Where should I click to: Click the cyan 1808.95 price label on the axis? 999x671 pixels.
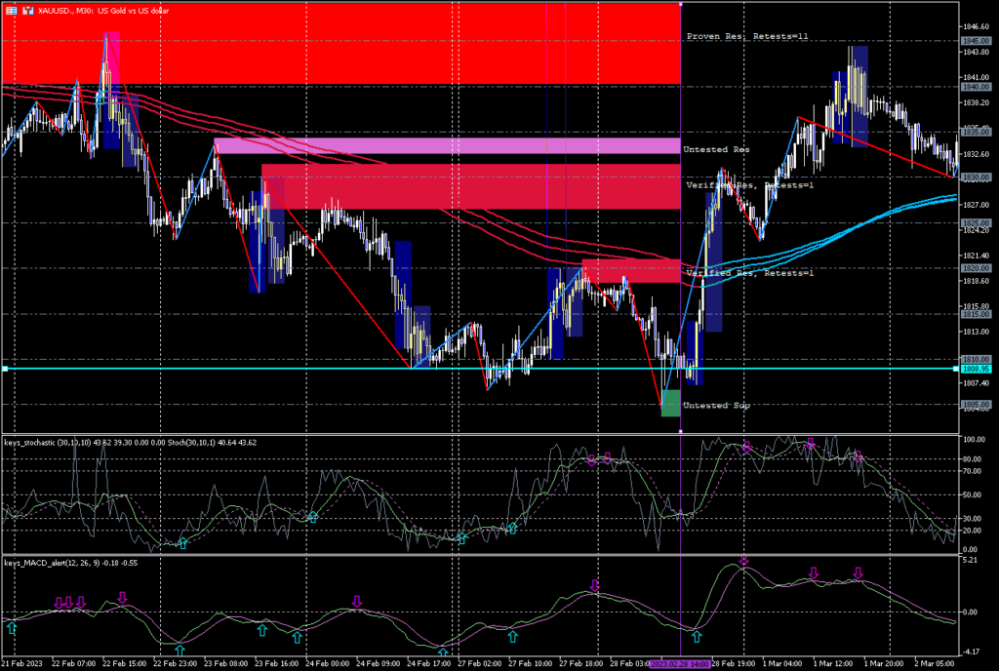tap(976, 370)
